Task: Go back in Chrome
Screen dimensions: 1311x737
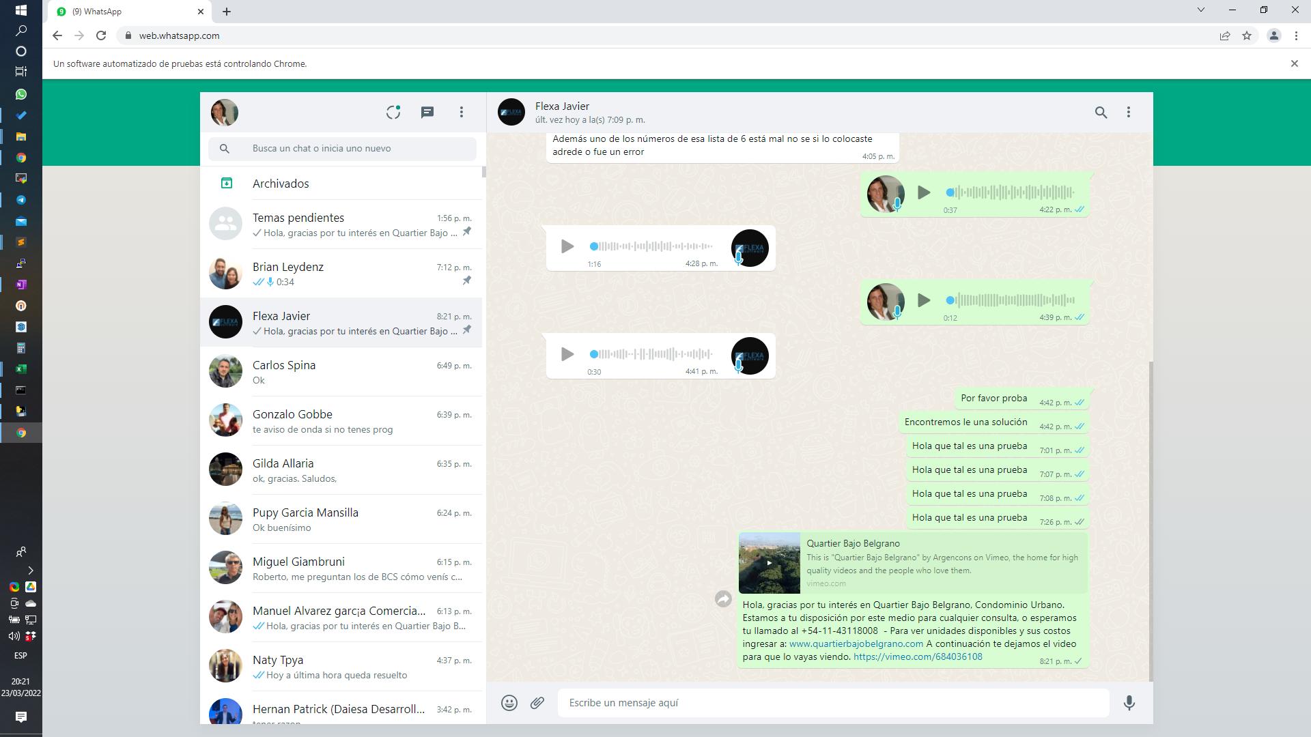Action: (x=57, y=35)
